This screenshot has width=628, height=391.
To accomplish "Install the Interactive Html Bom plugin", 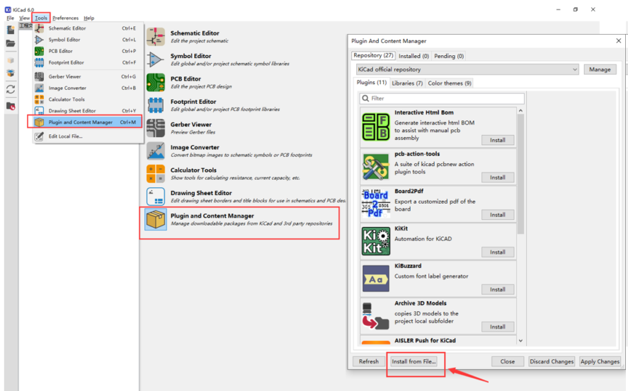I will click(x=498, y=140).
